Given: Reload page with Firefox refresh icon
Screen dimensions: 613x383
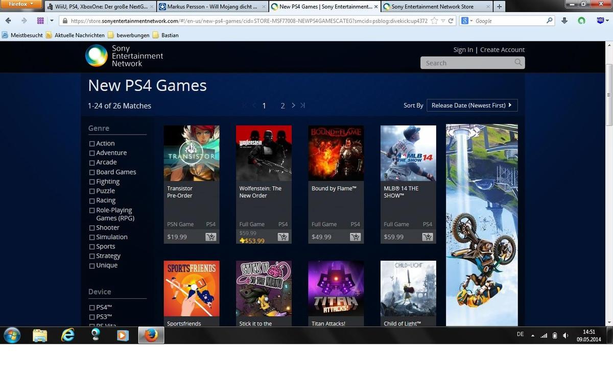Looking at the screenshot, I should [451, 21].
